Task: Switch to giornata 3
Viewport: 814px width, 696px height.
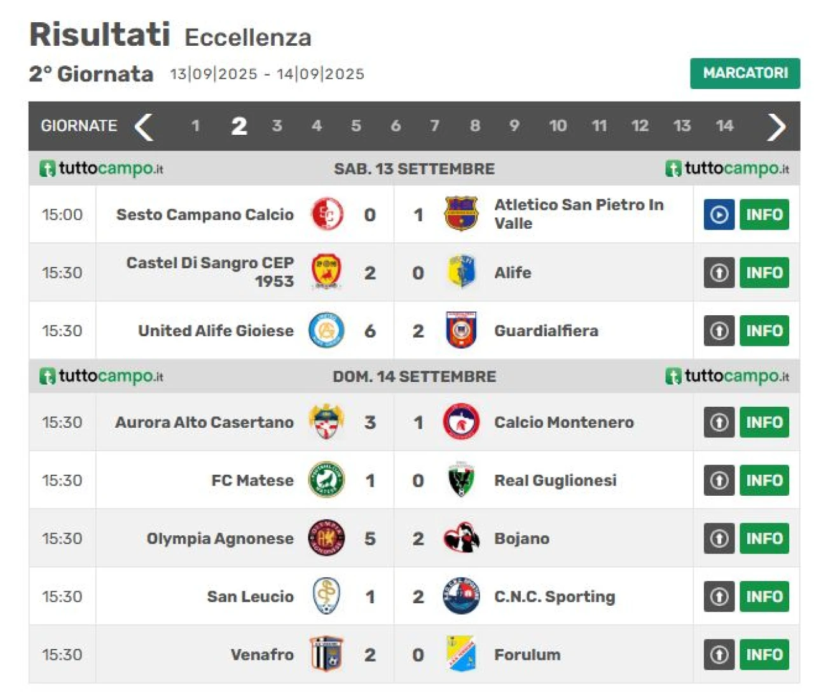Action: 277,126
